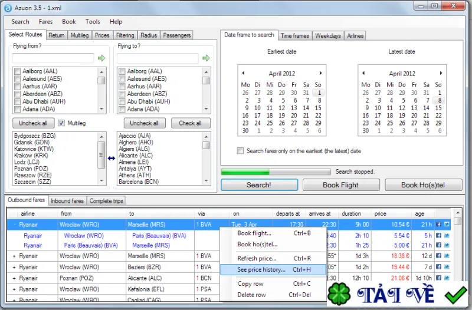Viewport: 472px width, 310px height.
Task: Check Aberdeen (ABZ) in Flying to list
Action: coord(122,94)
